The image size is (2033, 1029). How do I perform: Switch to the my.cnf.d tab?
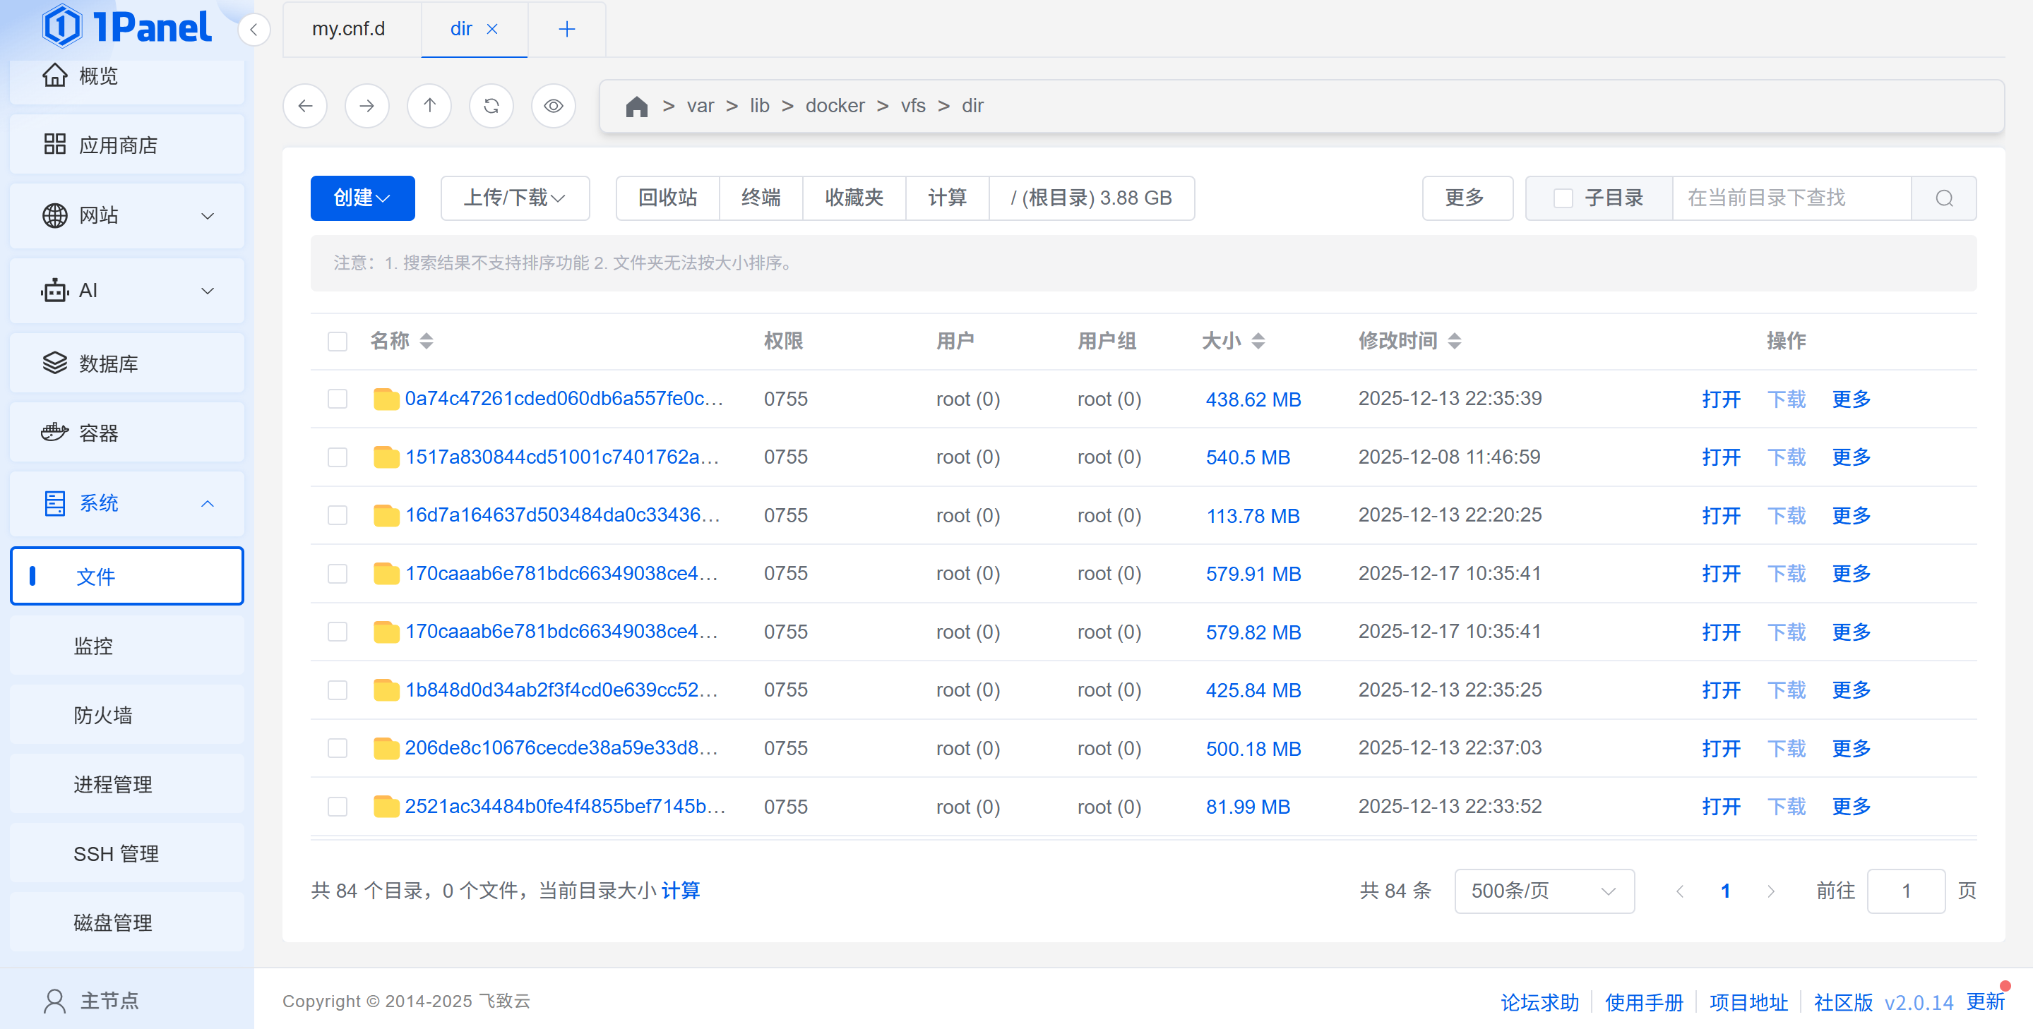pos(349,29)
